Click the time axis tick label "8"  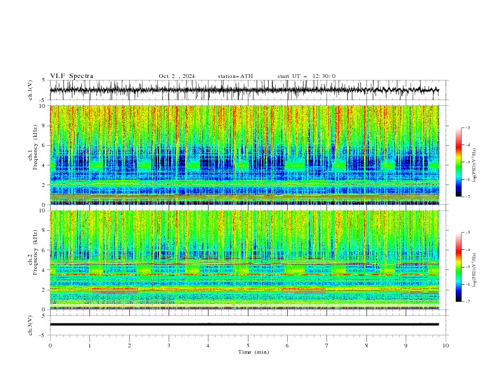[x=366, y=346]
